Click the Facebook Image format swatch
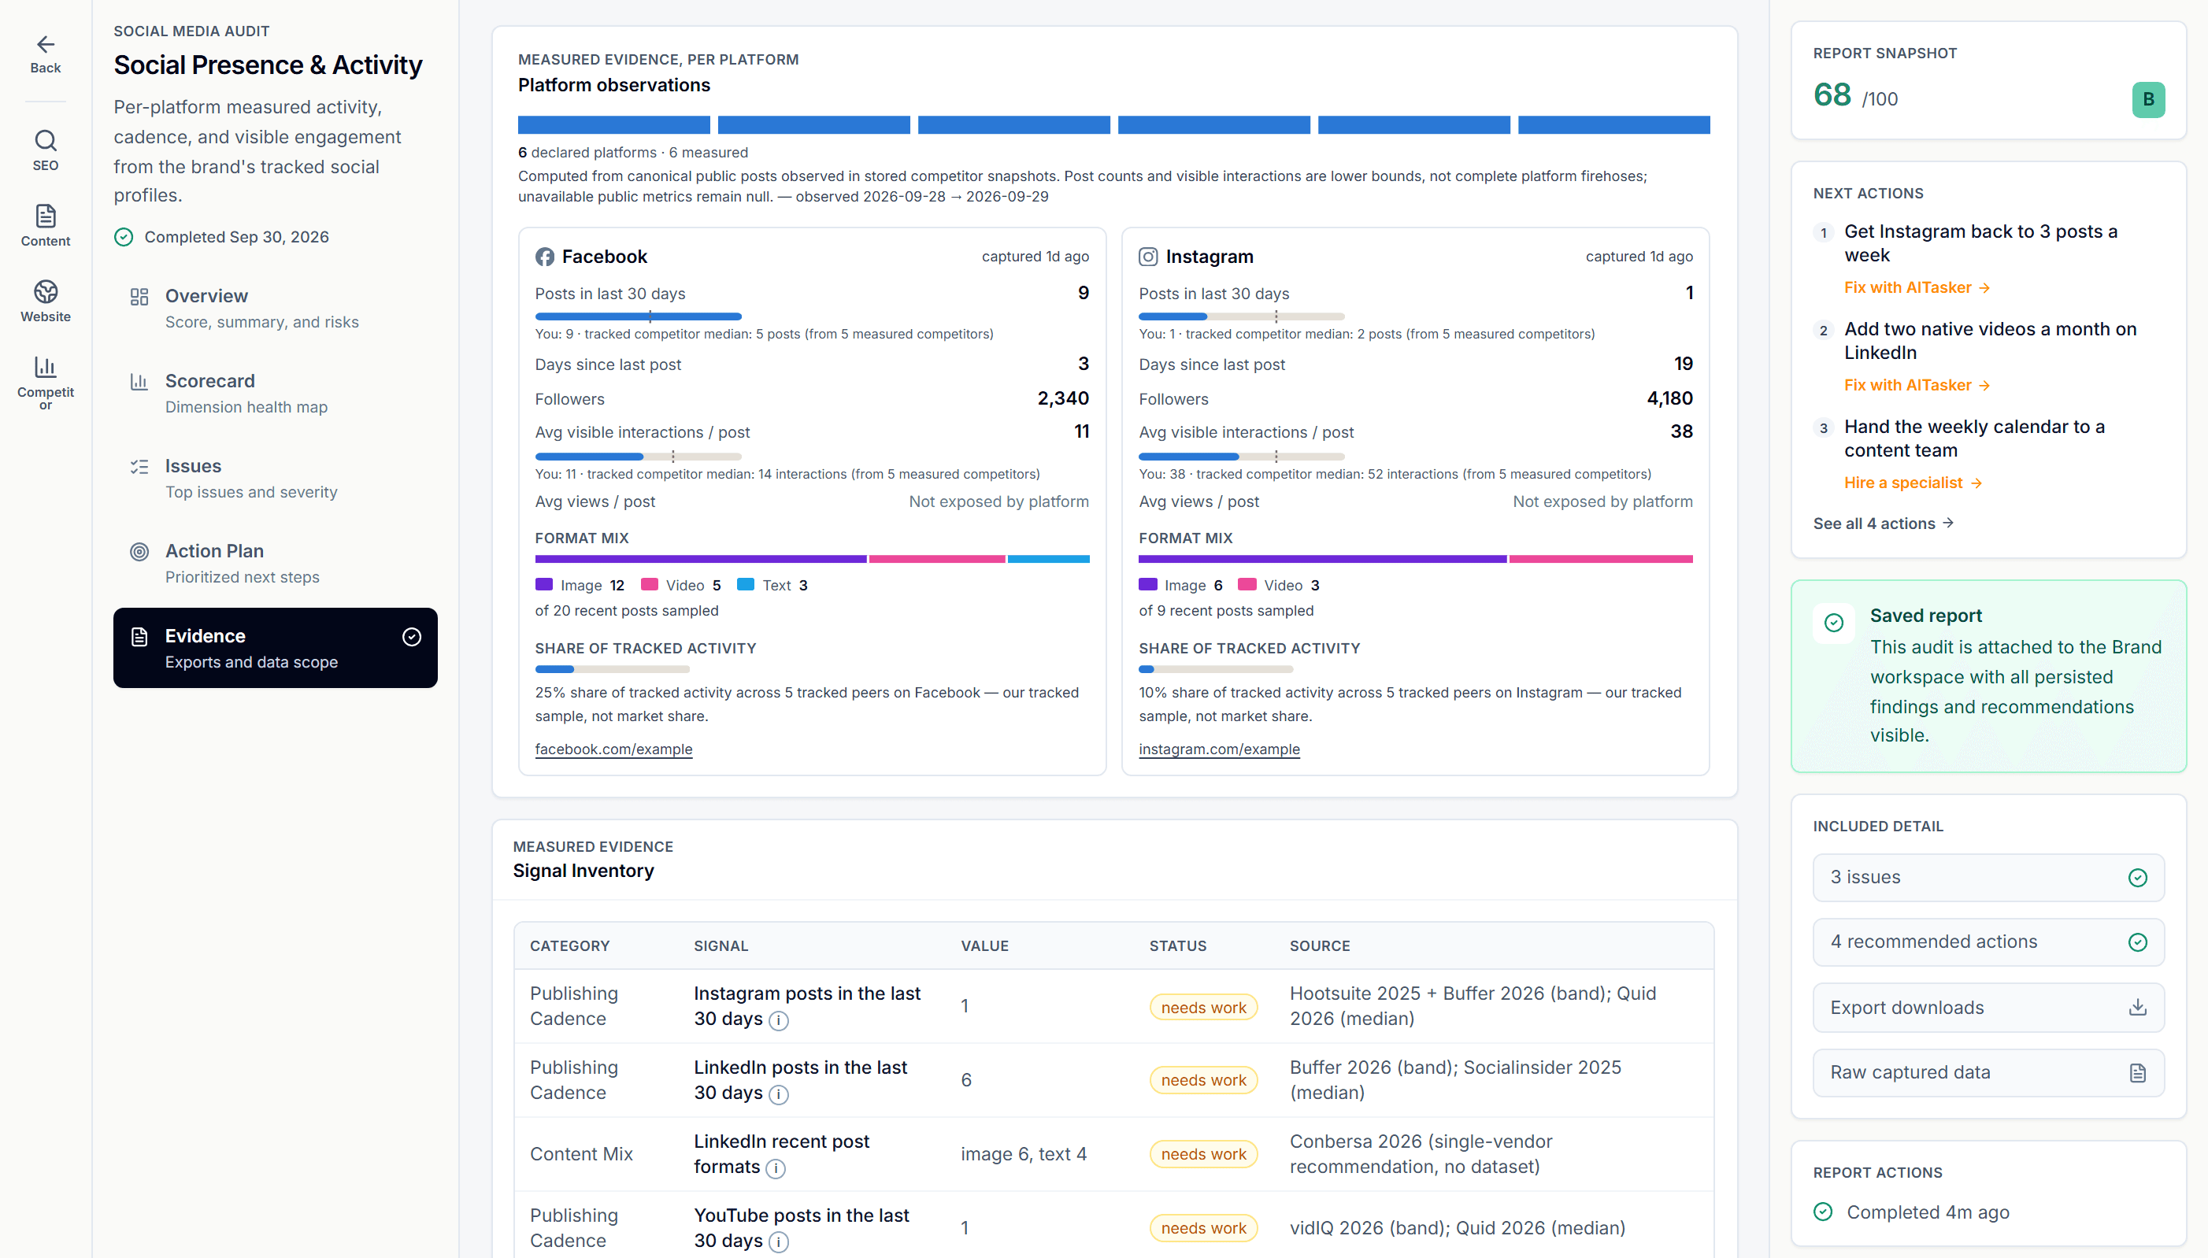This screenshot has height=1258, width=2208. coord(543,585)
